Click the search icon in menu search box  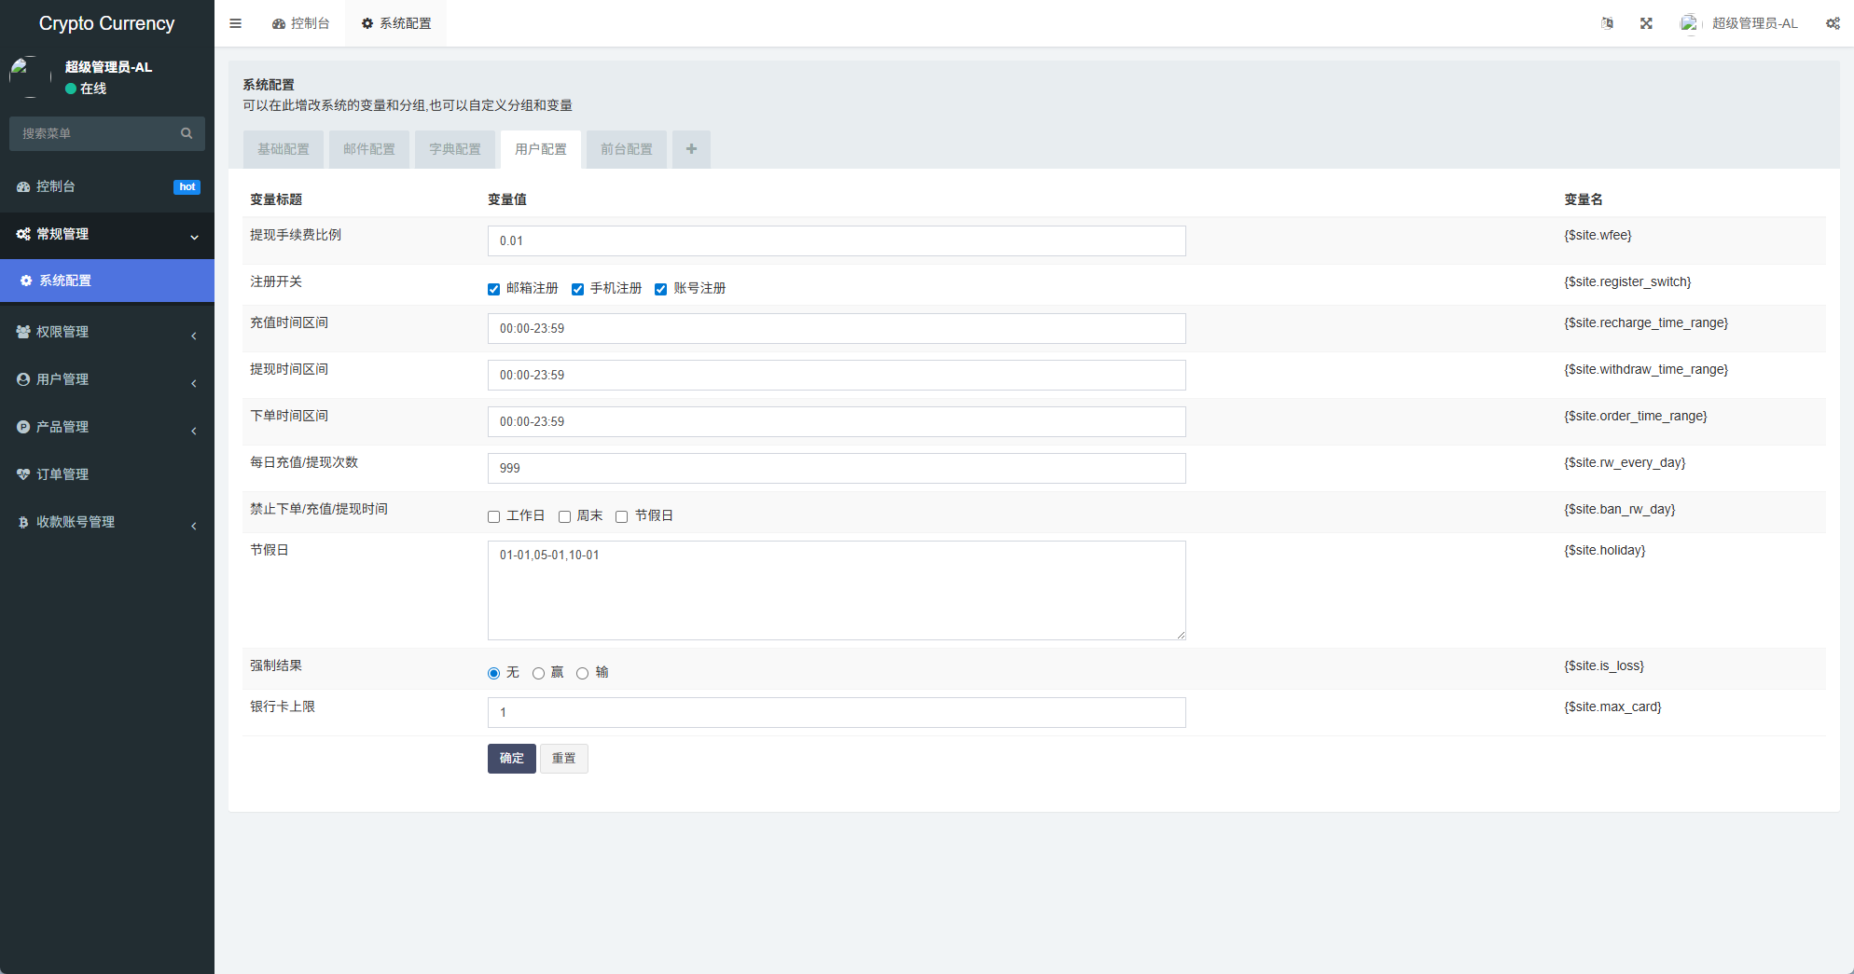point(187,133)
